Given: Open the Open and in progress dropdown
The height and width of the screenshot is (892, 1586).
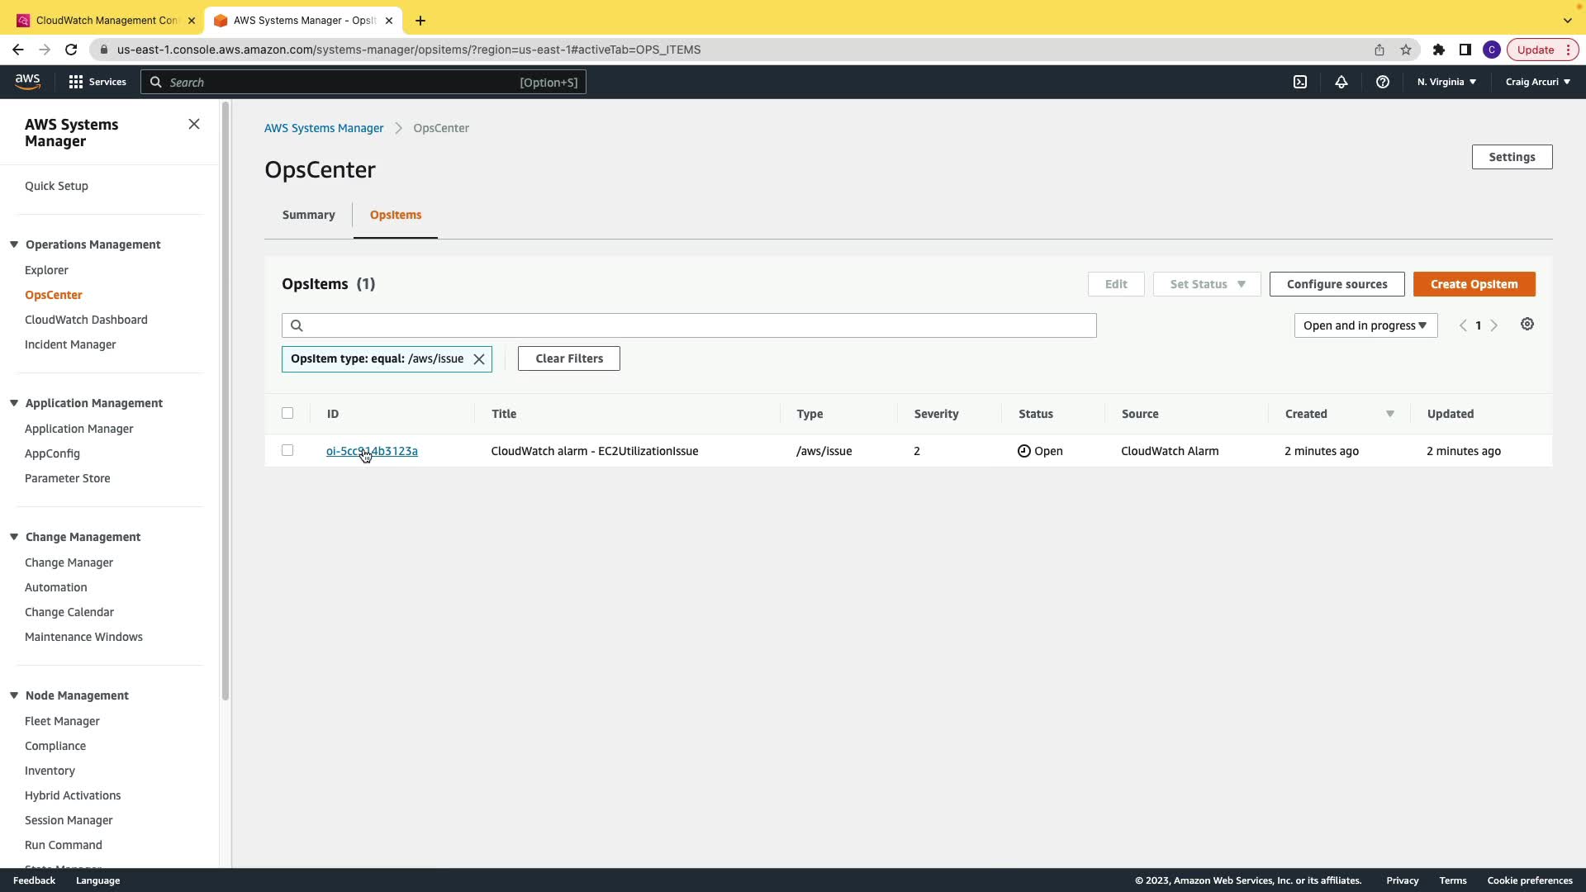Looking at the screenshot, I should pyautogui.click(x=1365, y=325).
